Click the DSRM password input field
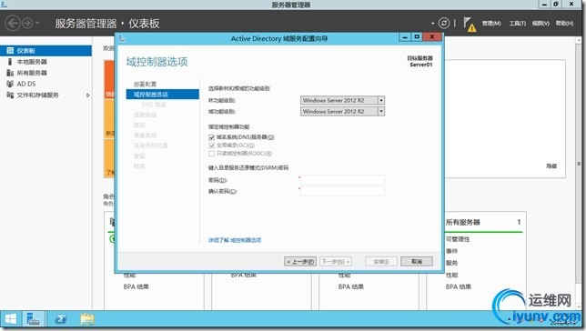This screenshot has height=331, width=586. click(342, 180)
